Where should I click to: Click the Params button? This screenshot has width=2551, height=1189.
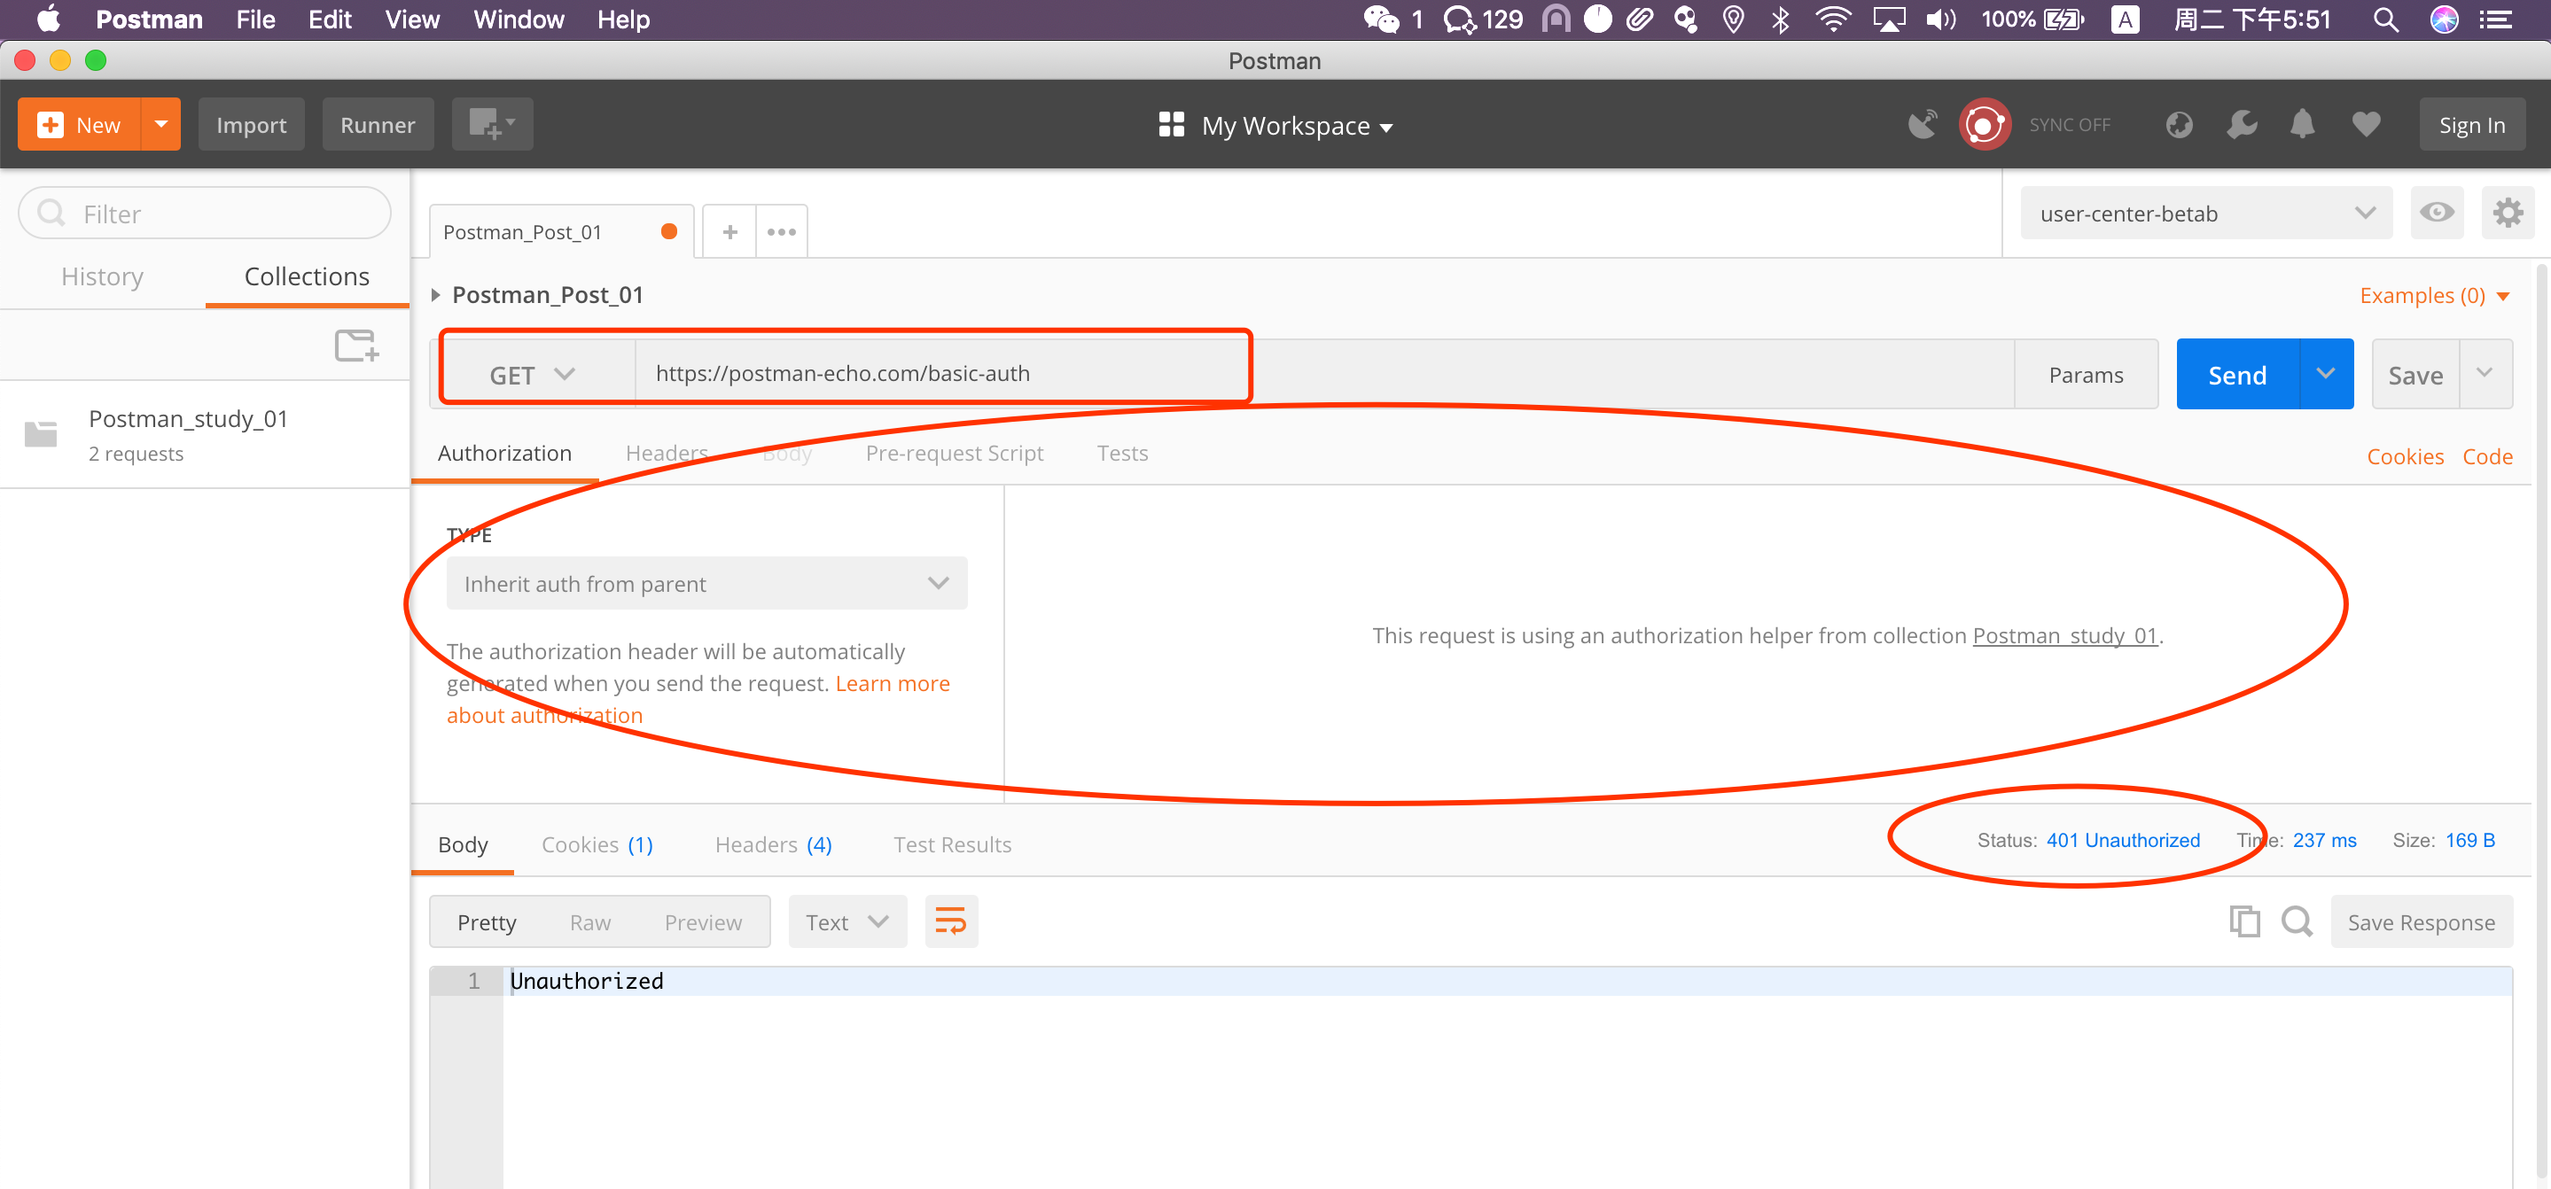(x=2086, y=374)
